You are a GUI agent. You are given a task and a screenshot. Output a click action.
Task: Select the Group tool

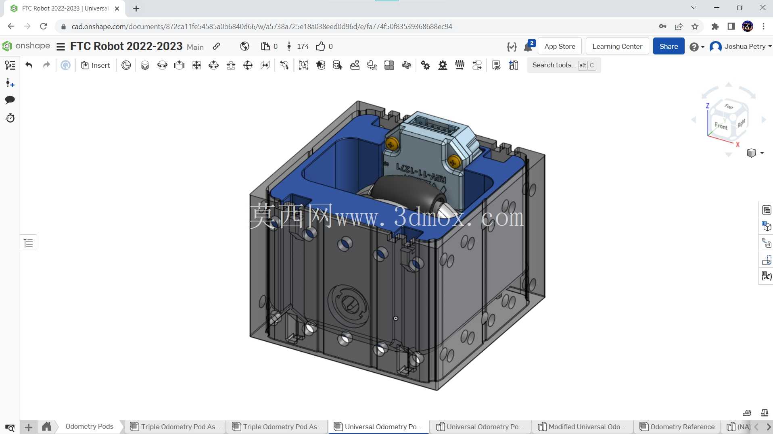303,65
